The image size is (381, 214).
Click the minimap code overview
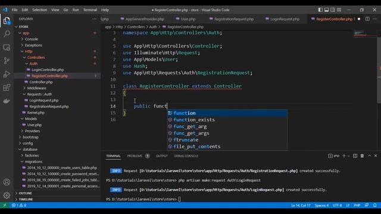click(x=364, y=33)
